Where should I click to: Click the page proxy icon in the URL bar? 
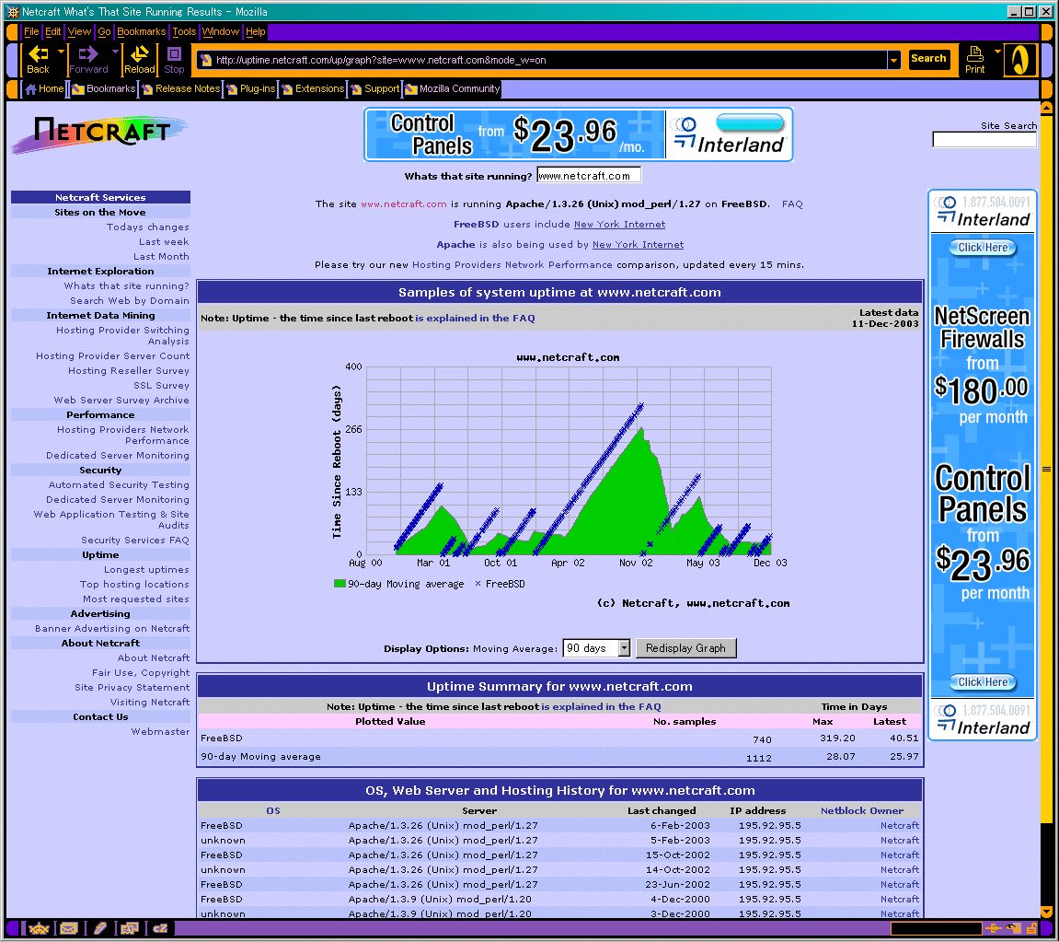point(206,60)
